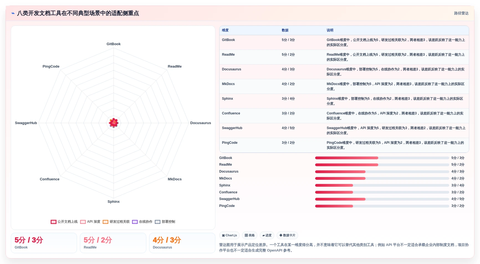Image resolution: width=480 pixels, height=264 pixels.
Task: Open the Docusaurus 4分 / 3分 score card
Action: [x=182, y=243]
